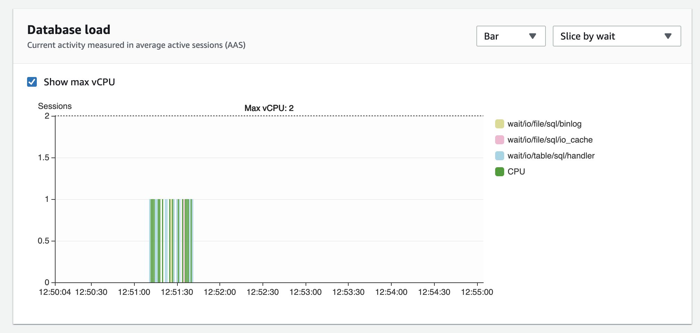
Task: Click the wait/io/table/sql/handler blue legend swatch
Action: pos(499,156)
